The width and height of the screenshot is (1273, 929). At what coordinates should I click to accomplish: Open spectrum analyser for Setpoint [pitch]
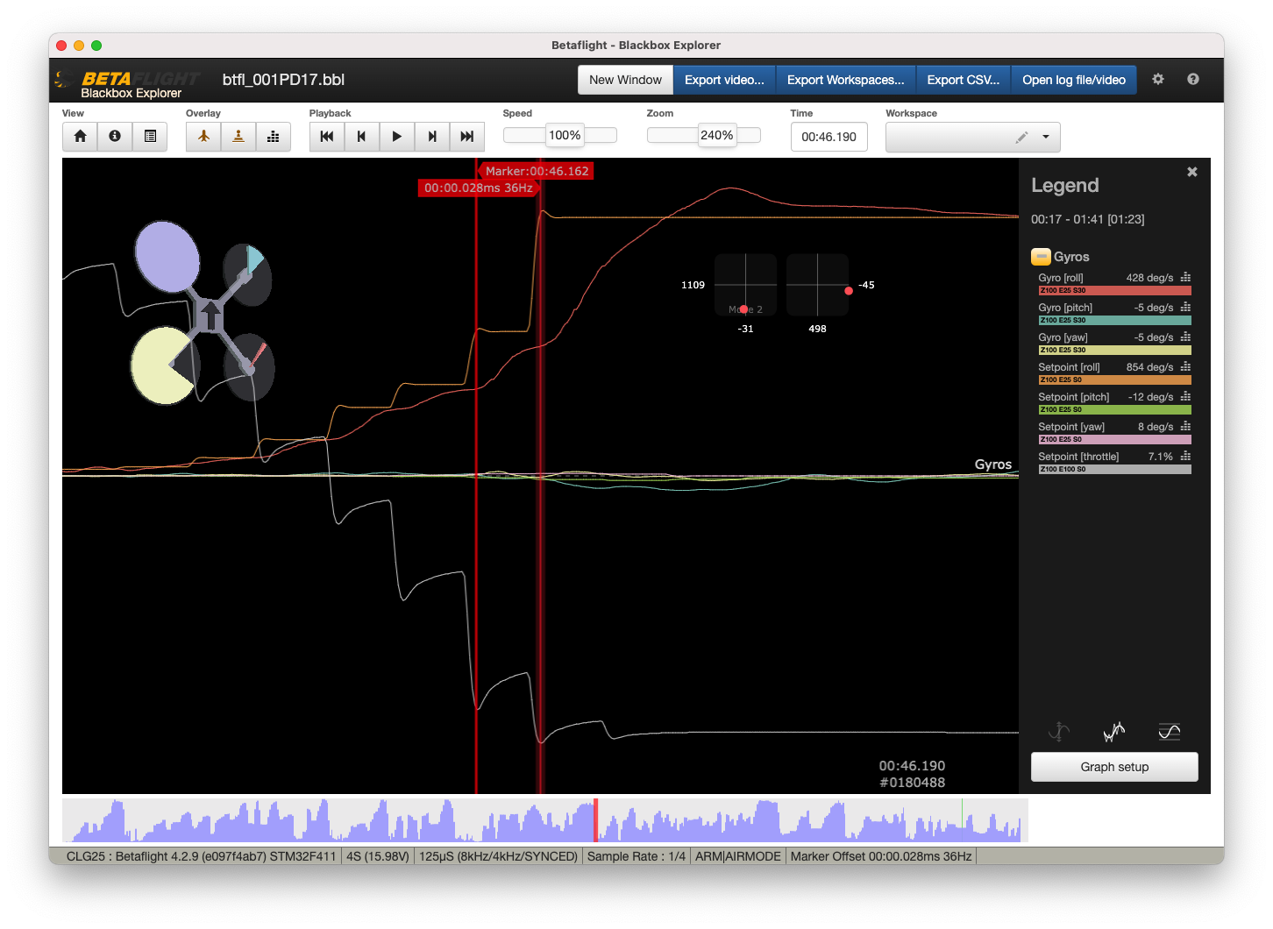[1185, 396]
